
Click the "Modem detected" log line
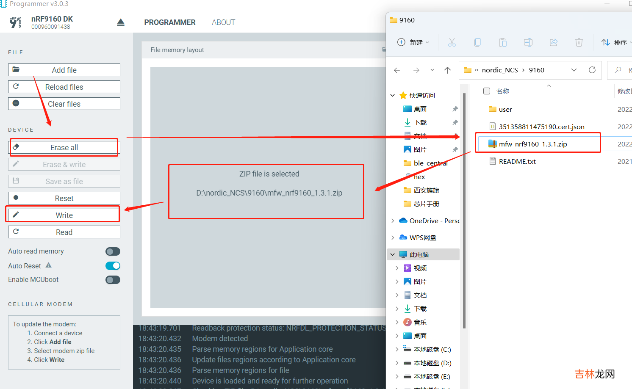click(x=220, y=339)
